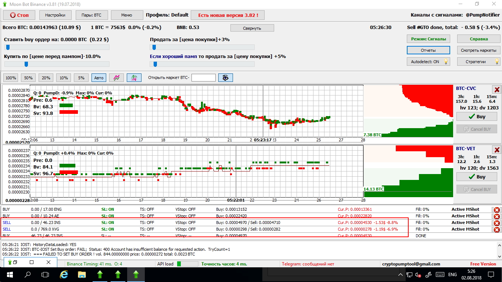Click the new version 3.82 notice button
Viewport: 502px width, 282px height.
tap(227, 15)
